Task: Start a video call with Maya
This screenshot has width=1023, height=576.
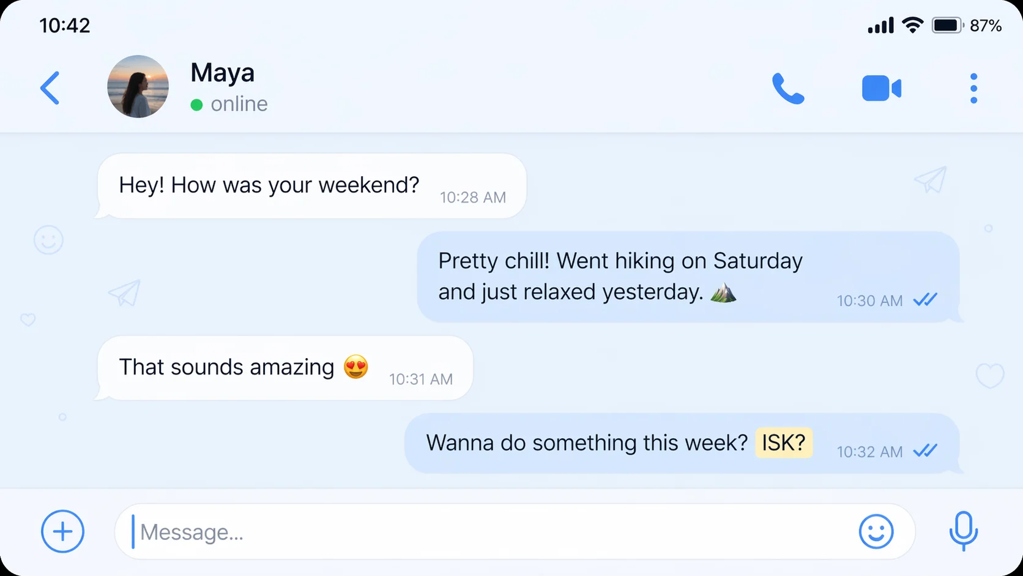Action: point(881,89)
